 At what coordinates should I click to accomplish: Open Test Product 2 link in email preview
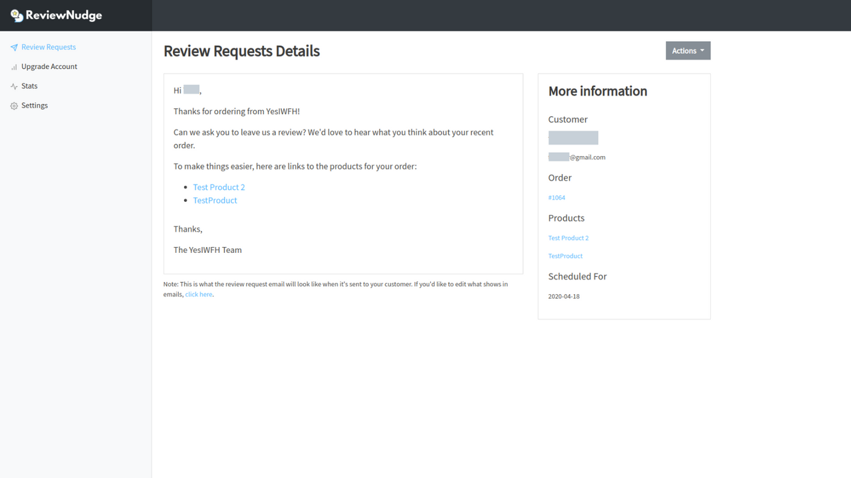tap(219, 187)
